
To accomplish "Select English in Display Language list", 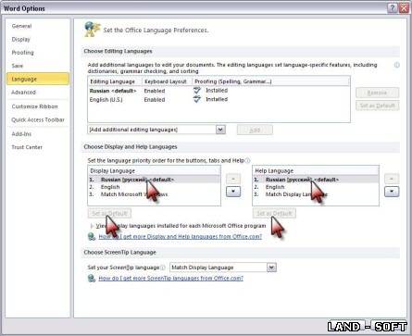I will (x=155, y=187).
